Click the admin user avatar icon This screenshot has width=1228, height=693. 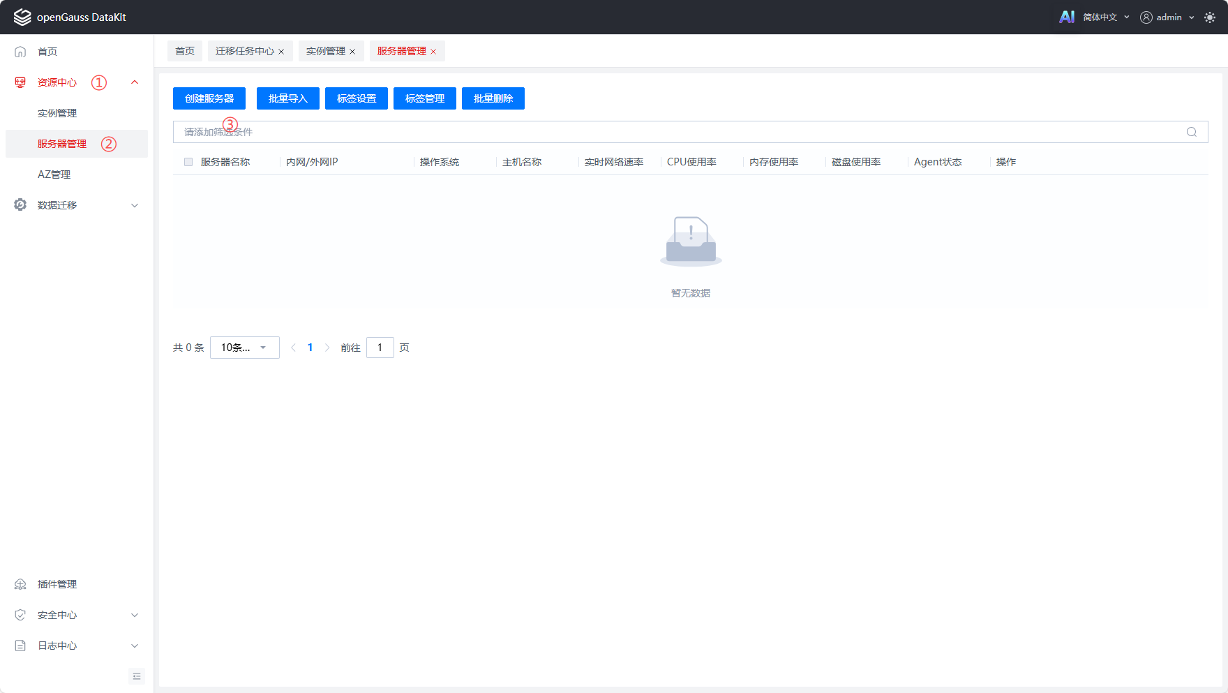coord(1146,17)
